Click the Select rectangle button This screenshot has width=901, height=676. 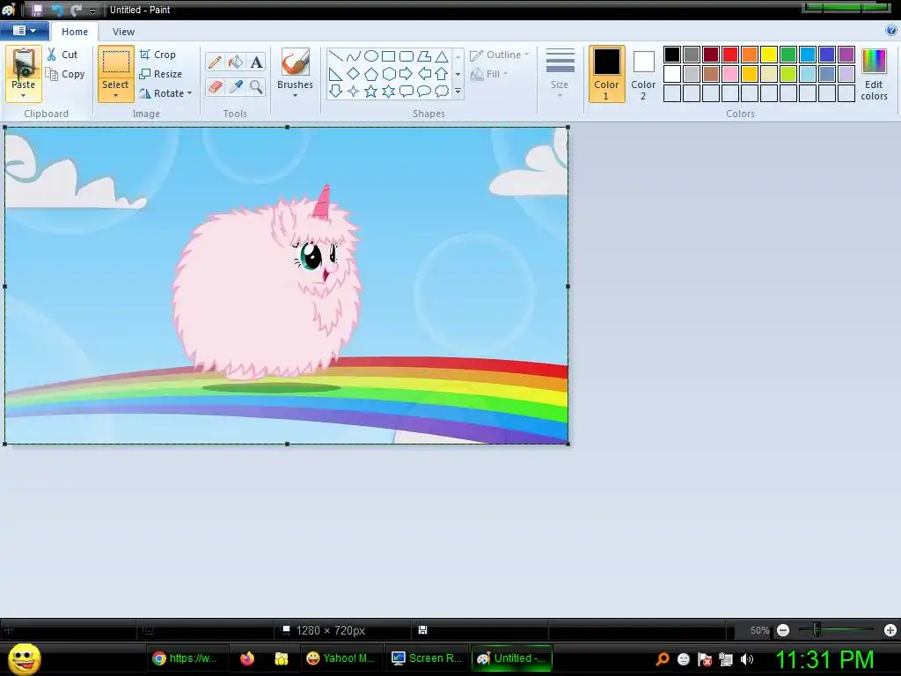(115, 62)
